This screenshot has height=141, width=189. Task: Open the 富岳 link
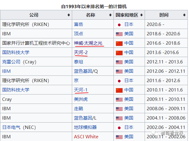[78, 24]
